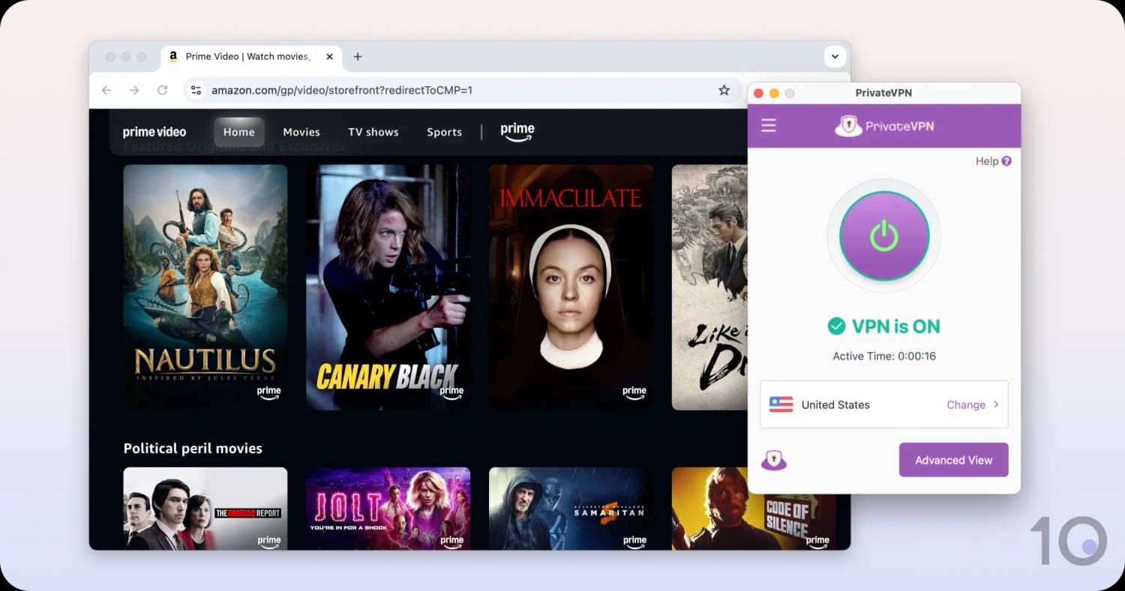Click the chevron arrow next to Change
This screenshot has height=591, width=1125.
(x=996, y=404)
